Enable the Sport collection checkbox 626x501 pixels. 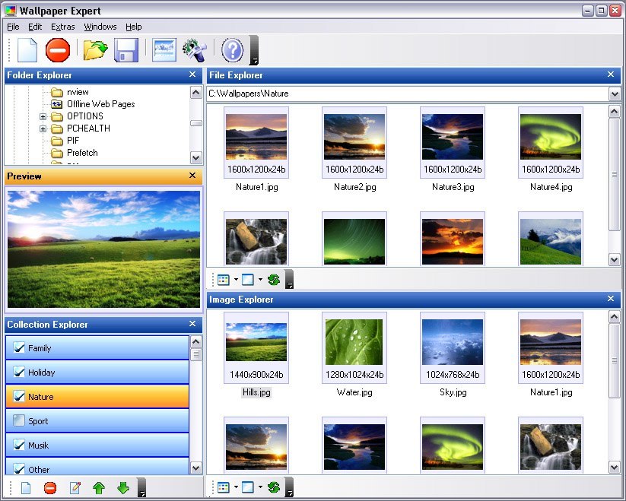click(x=19, y=420)
